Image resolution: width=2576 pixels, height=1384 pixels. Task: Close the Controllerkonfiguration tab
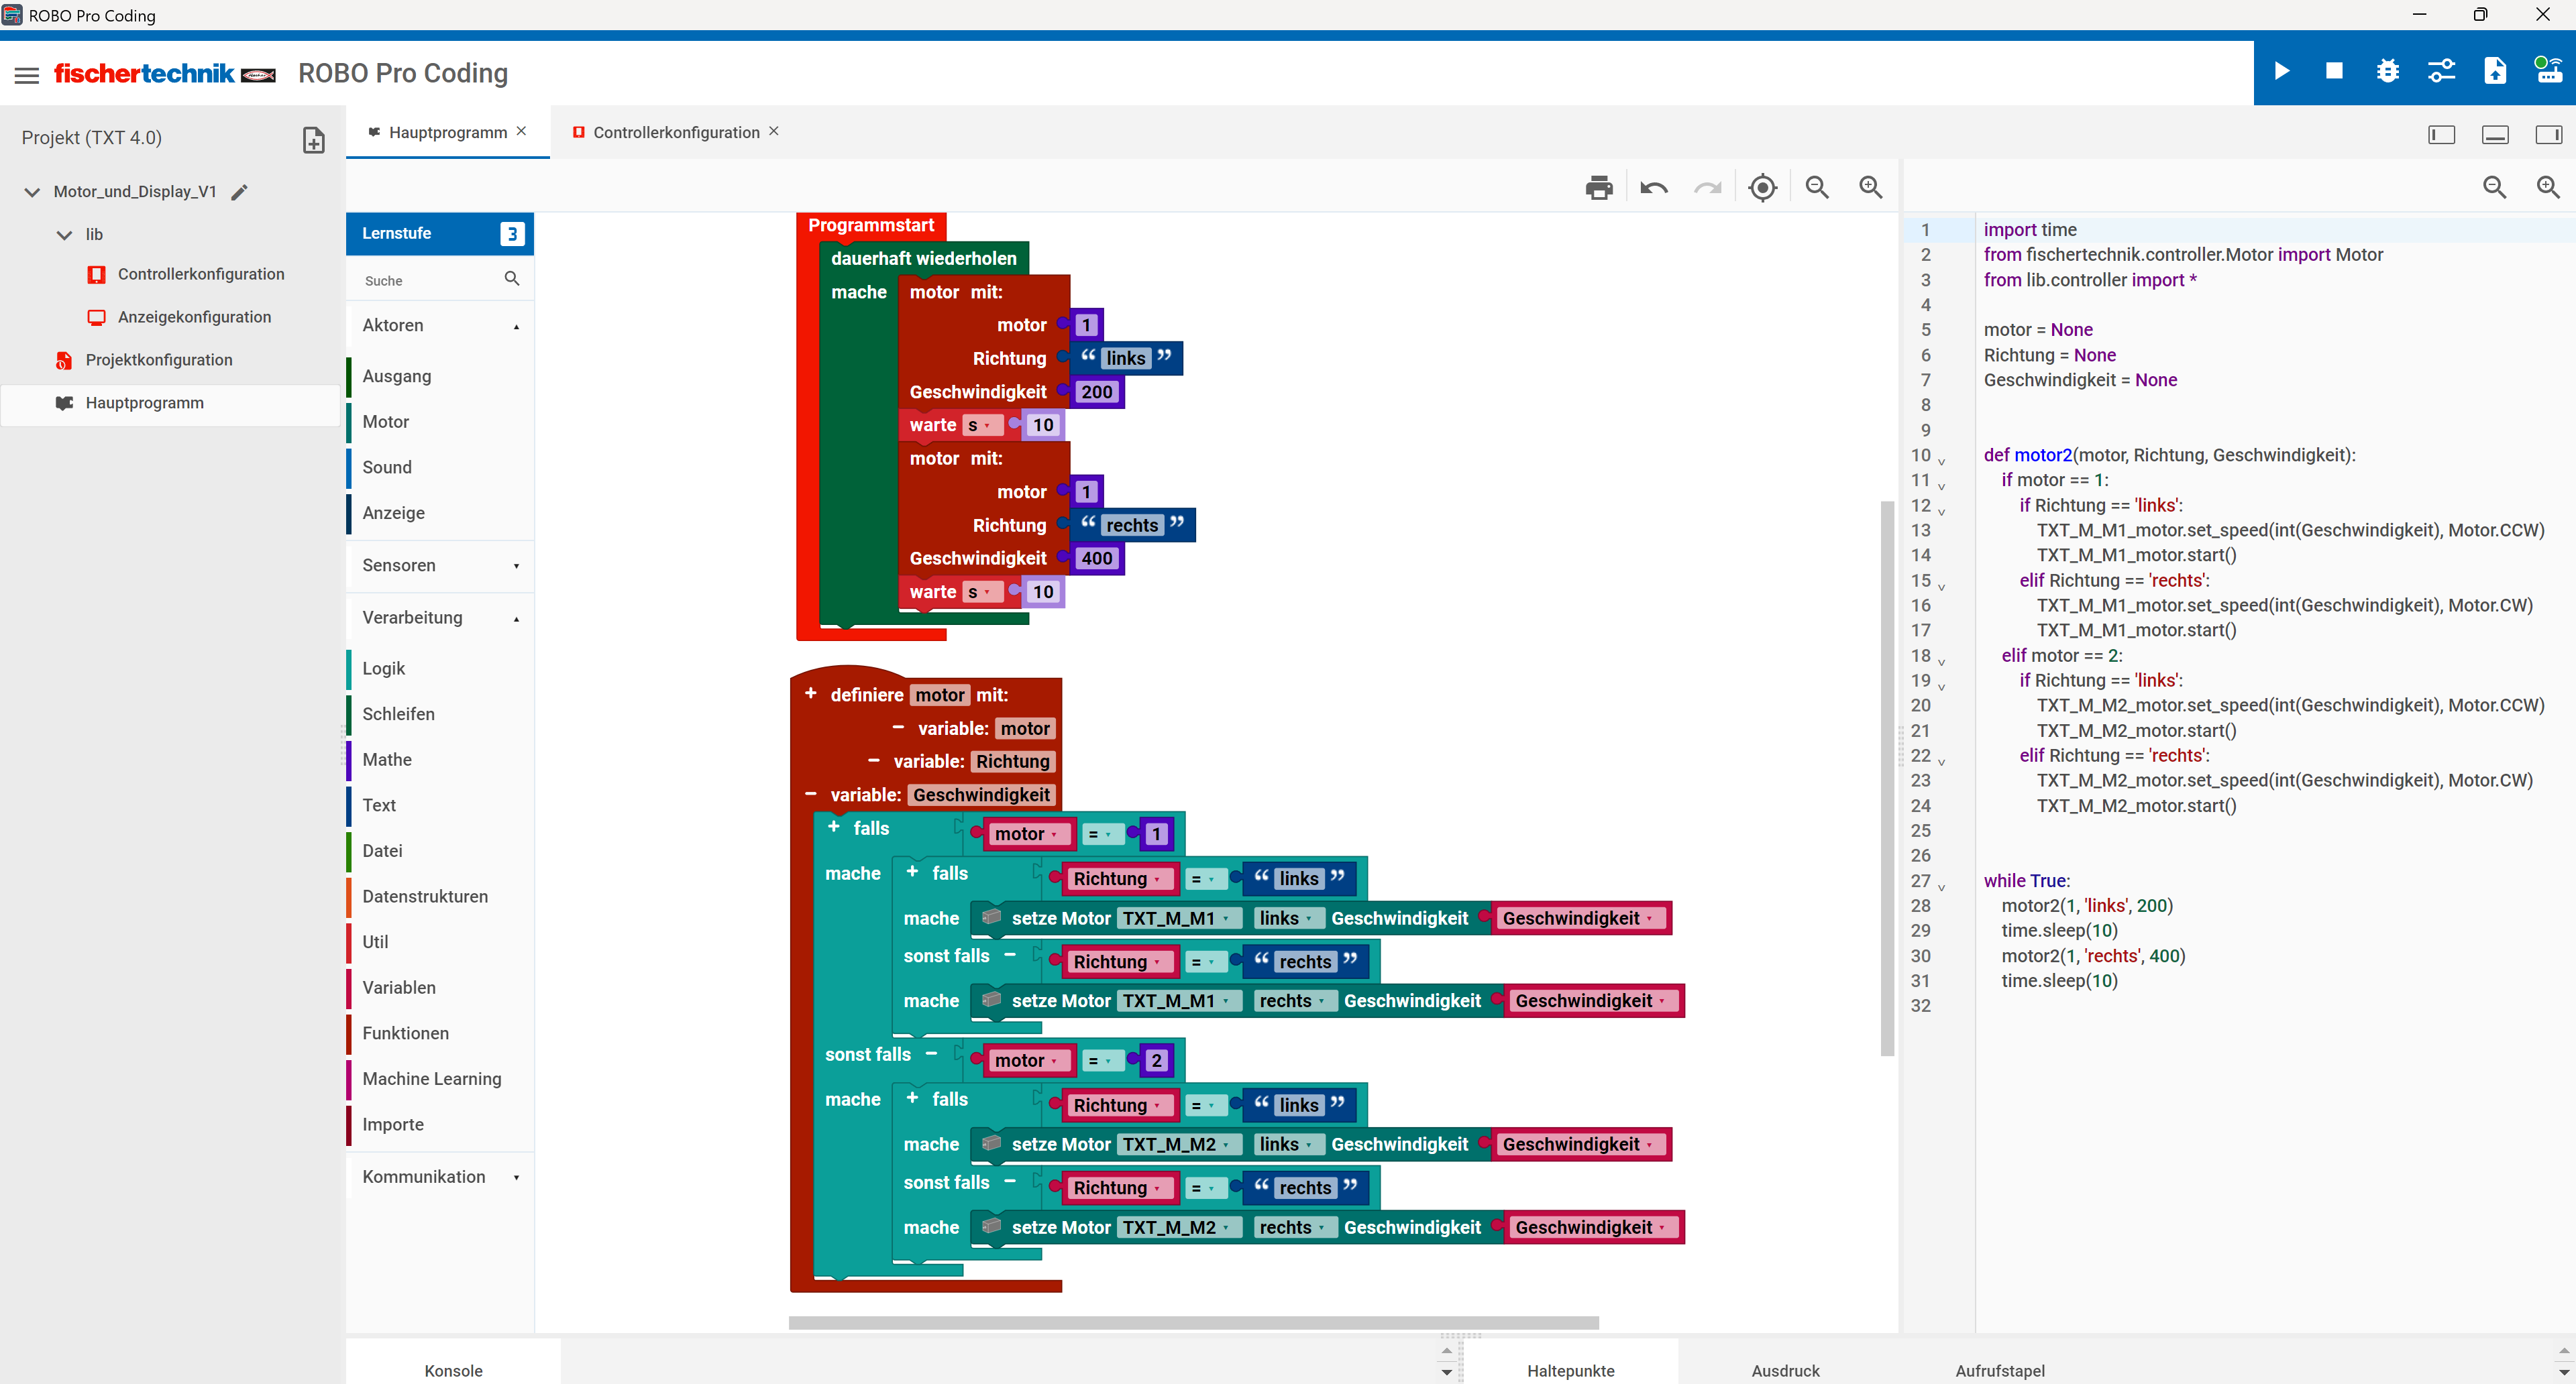pos(773,131)
